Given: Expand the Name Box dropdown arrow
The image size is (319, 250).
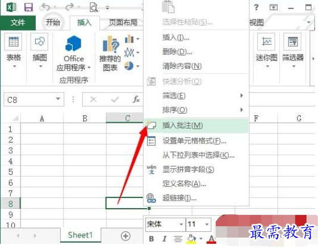Looking at the screenshot, I should 58,99.
